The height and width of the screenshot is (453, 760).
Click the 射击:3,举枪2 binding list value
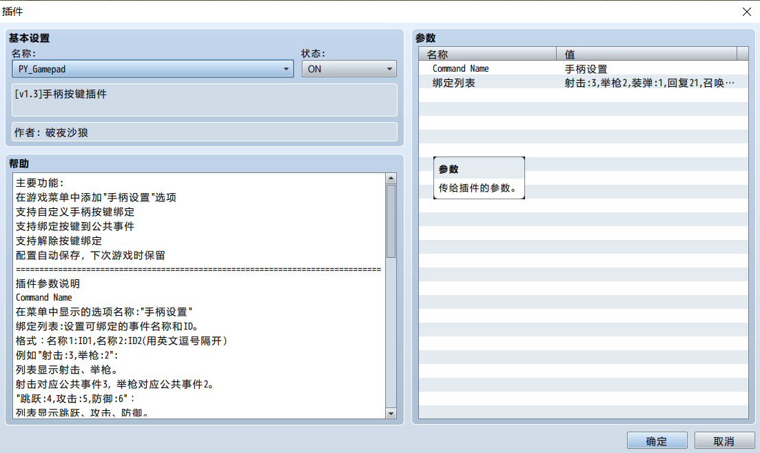tap(650, 83)
